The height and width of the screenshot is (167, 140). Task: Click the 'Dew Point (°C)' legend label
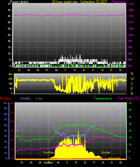128,98
